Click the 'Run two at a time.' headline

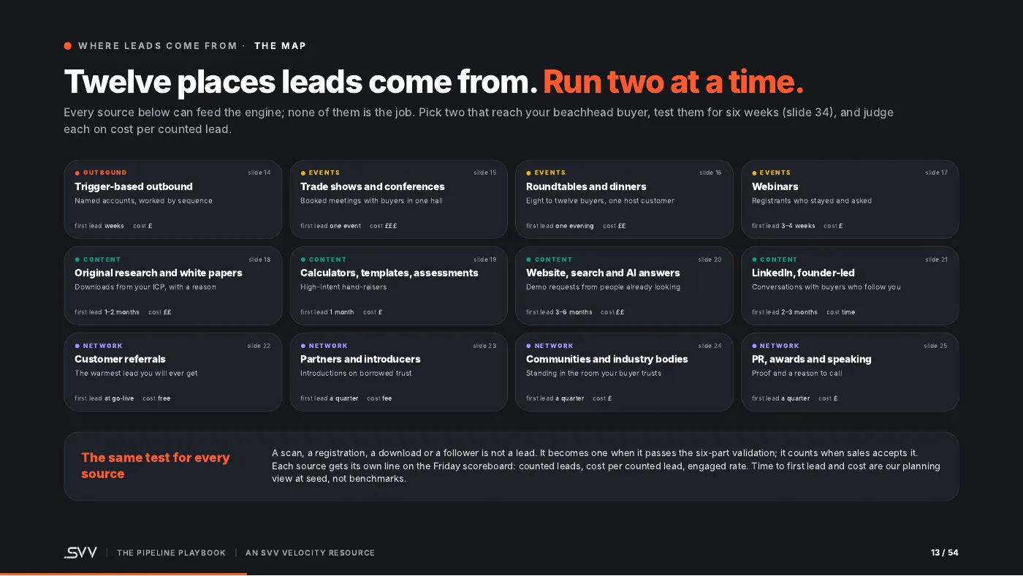tap(673, 83)
